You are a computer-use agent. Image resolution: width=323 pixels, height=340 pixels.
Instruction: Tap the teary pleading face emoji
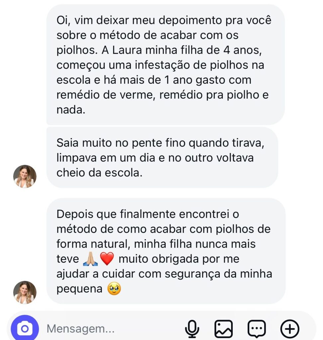[x=114, y=289]
